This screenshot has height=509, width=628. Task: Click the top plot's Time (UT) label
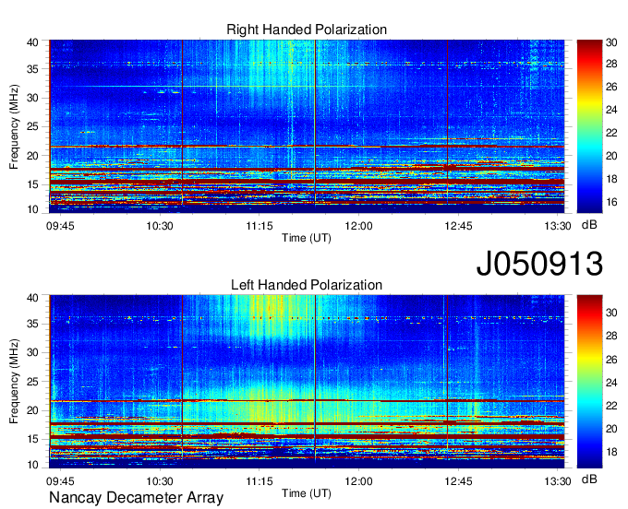[307, 238]
